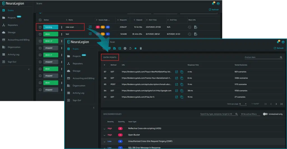
Task: Click the document report icon in scan toolbar
Action: pos(114,48)
